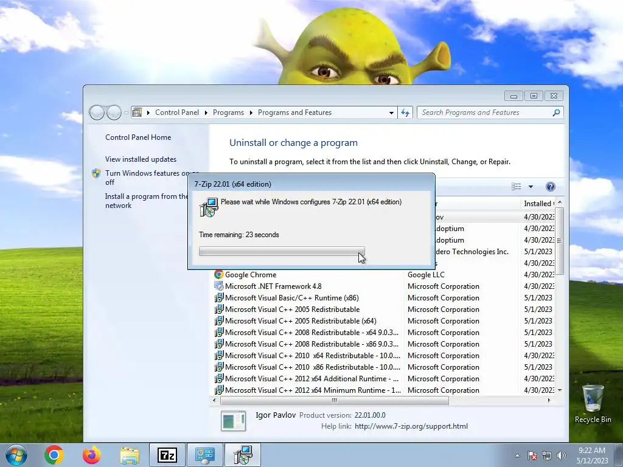Click the vertical scrollbar thumb
This screenshot has width=623, height=467.
click(x=560, y=241)
